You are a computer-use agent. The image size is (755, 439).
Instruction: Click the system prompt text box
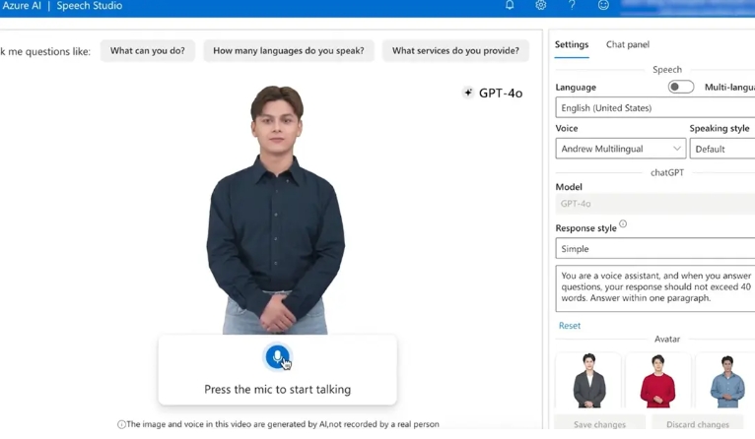pos(654,287)
